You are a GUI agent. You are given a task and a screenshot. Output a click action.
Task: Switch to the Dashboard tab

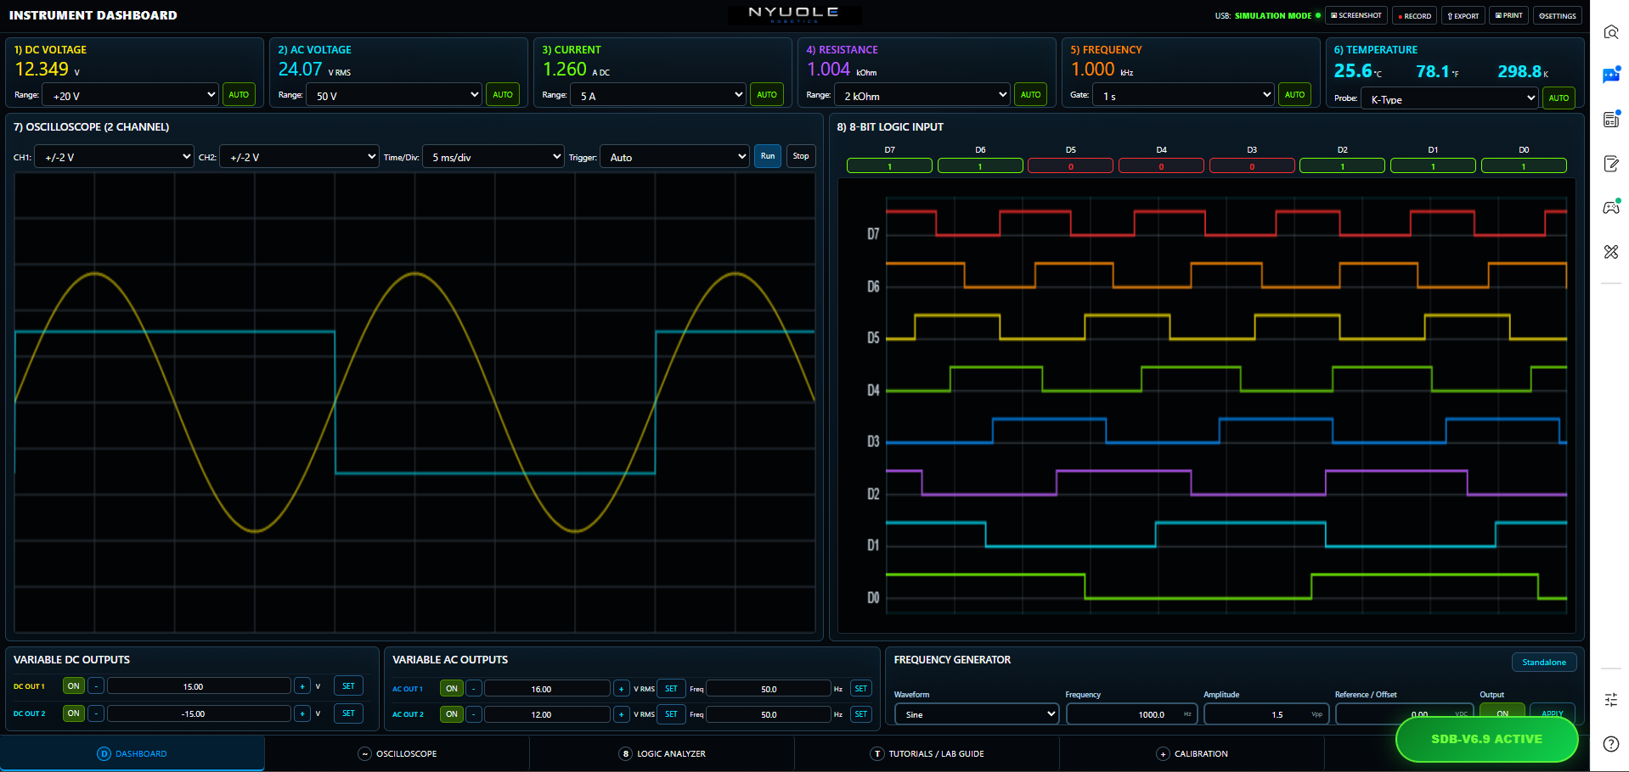[132, 753]
